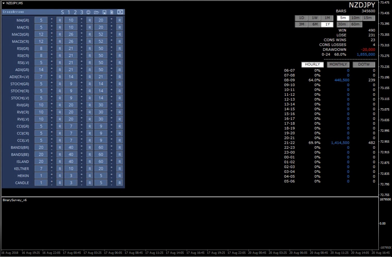Image resolution: width=392 pixels, height=257 pixels.
Task: Click the third R button in STOCH(GR) row
Action: tap(120, 84)
